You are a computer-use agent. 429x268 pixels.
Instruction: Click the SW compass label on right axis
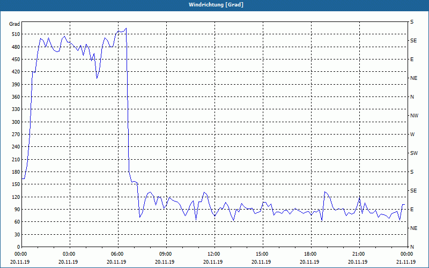pos(414,153)
